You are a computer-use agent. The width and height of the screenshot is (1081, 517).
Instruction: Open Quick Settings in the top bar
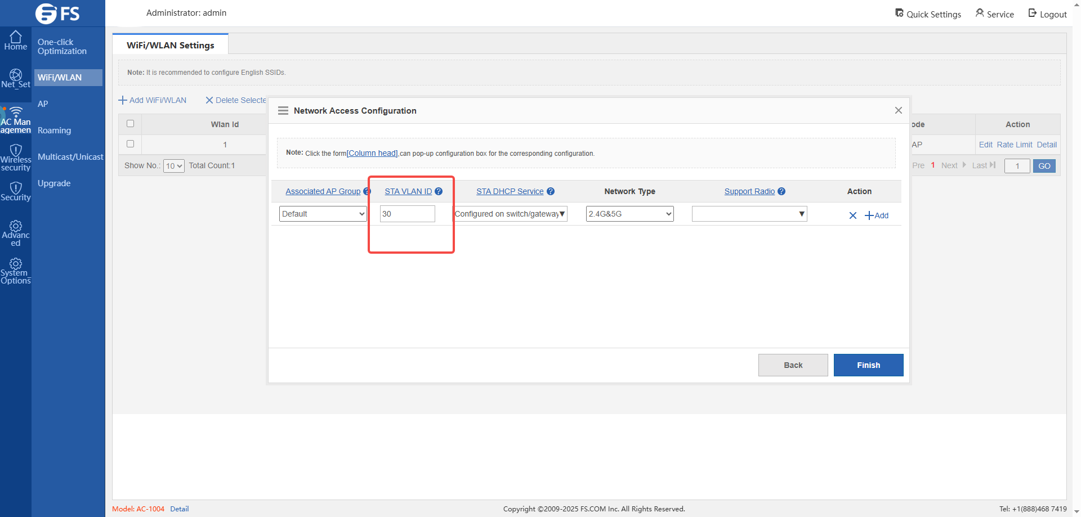(928, 14)
